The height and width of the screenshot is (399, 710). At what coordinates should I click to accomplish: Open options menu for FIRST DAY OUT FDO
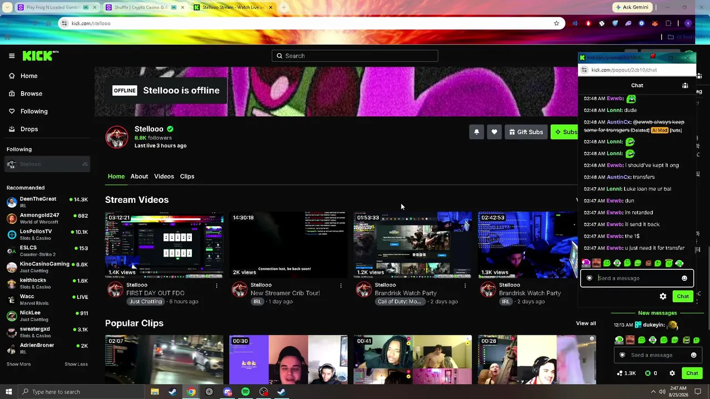(216, 285)
